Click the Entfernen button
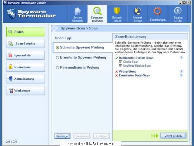The width and height of the screenshot is (194, 146). coord(102,136)
